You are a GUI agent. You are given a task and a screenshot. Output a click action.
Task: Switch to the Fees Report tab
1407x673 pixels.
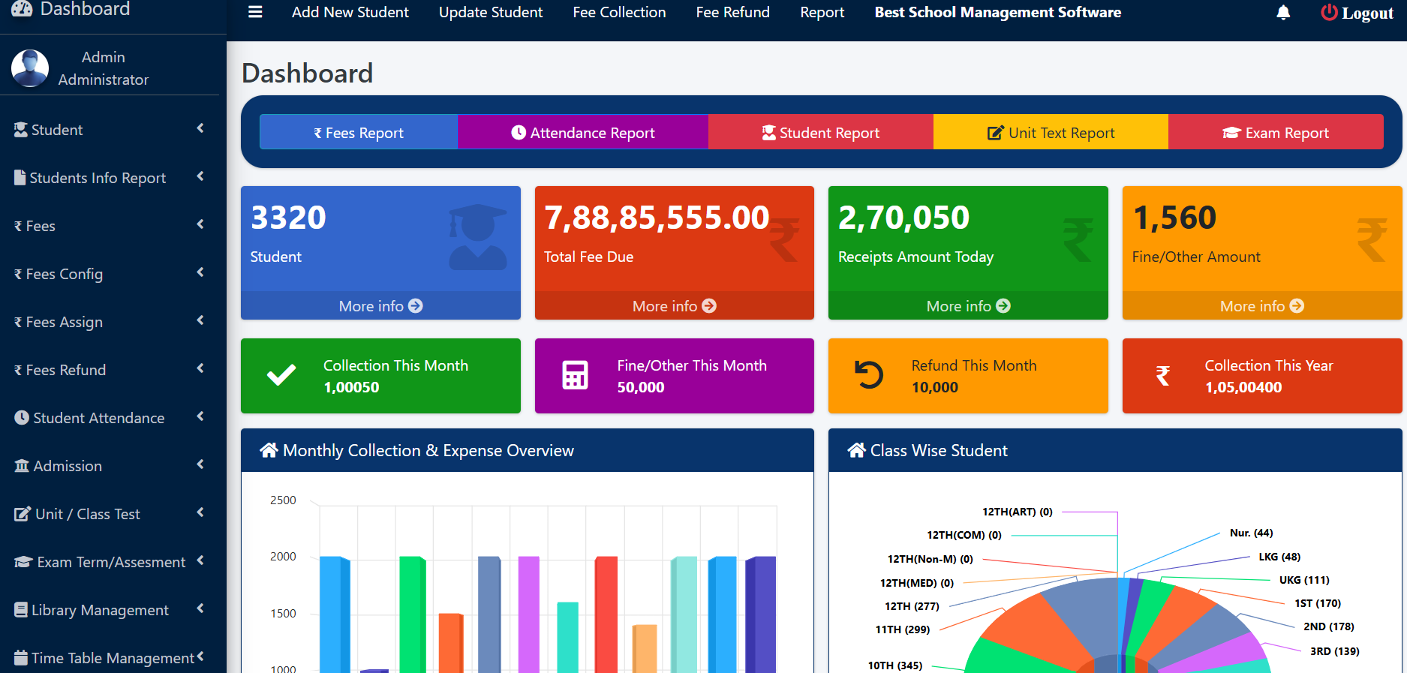[x=359, y=132]
